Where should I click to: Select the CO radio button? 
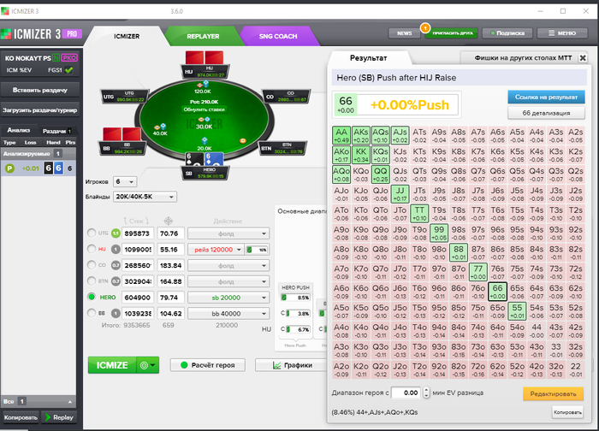coord(92,264)
